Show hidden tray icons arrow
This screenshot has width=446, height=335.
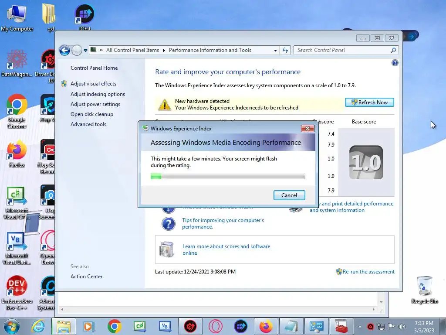tap(360, 327)
